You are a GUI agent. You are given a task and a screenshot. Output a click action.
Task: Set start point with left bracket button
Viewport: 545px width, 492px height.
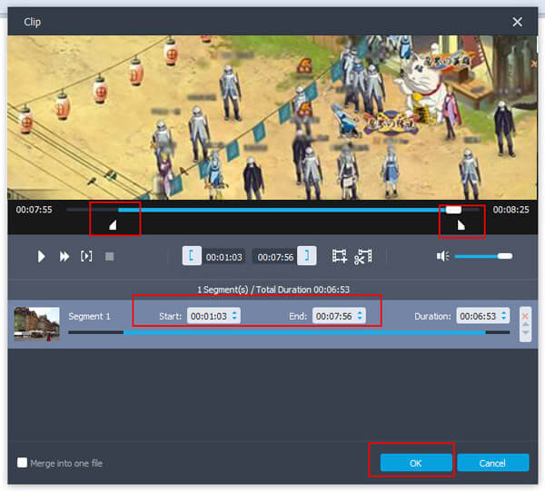192,256
